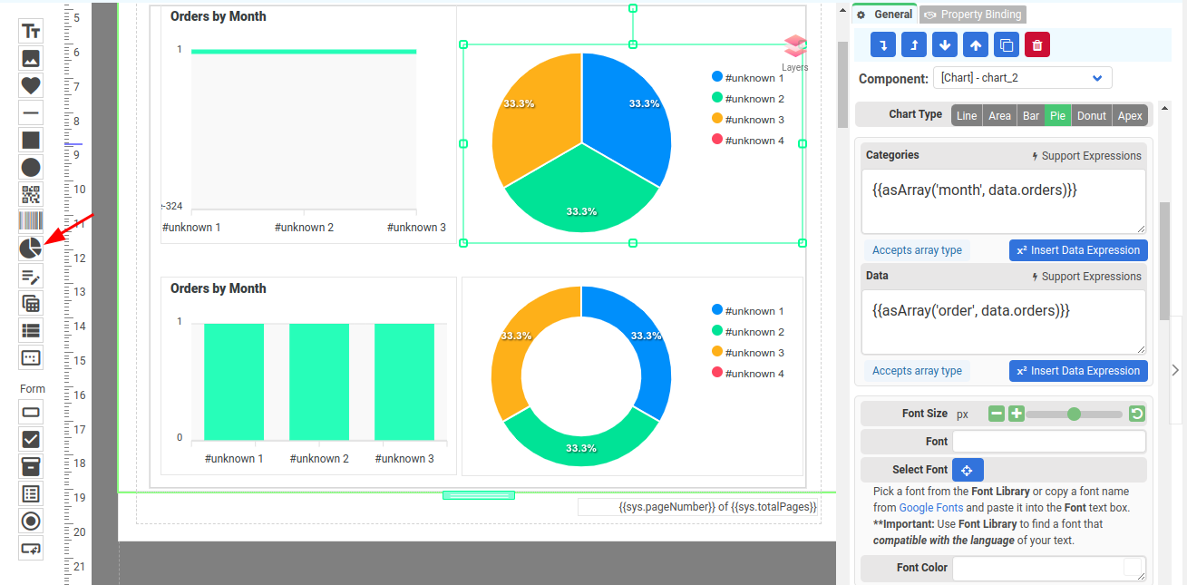Switch chart type to Bar
The image size is (1187, 585).
click(x=1030, y=115)
